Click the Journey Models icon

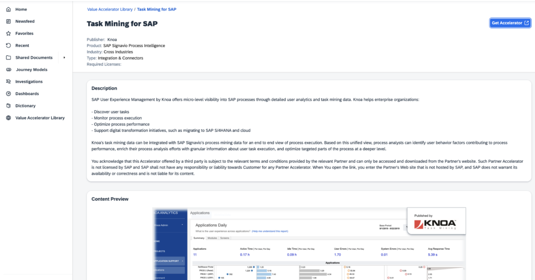[8, 69]
